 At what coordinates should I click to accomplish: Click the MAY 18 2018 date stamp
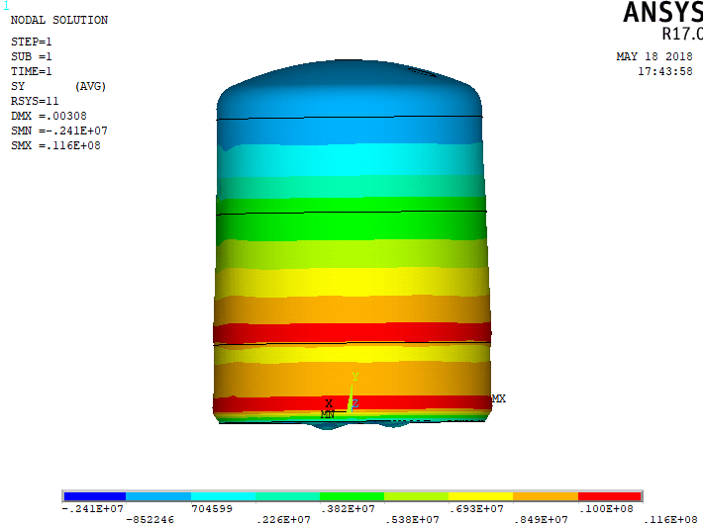(x=653, y=56)
